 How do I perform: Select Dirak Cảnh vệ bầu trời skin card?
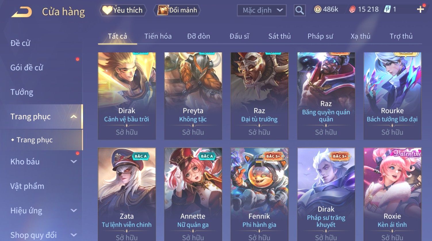pos(127,96)
